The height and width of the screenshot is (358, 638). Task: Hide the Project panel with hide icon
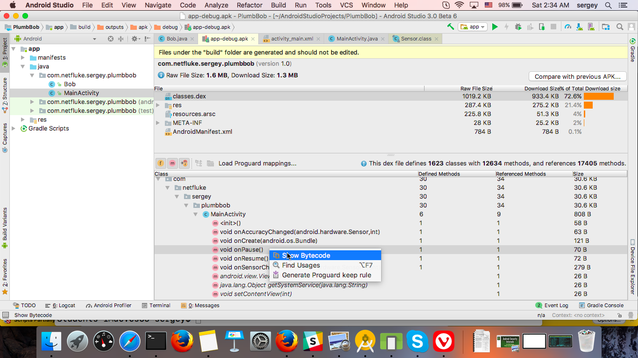[148, 39]
